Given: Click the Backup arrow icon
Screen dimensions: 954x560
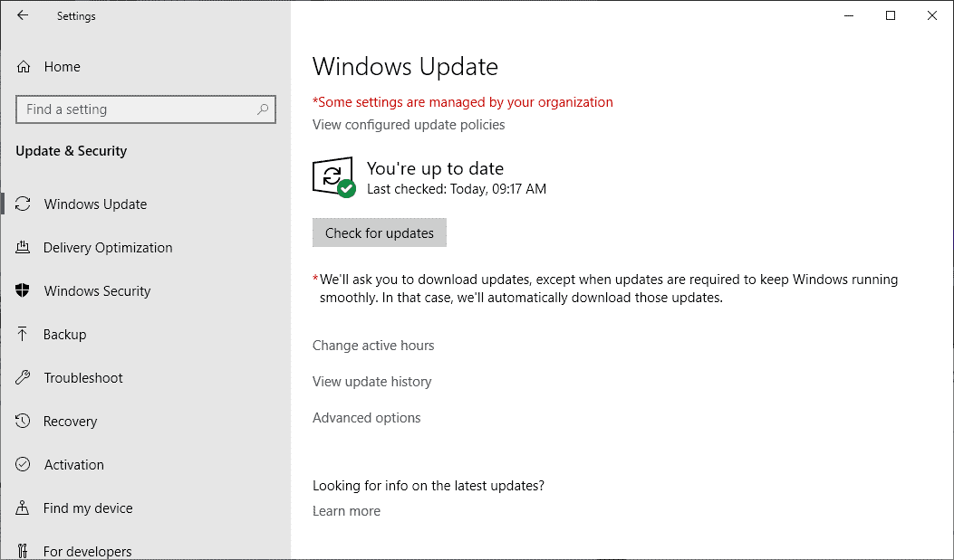Looking at the screenshot, I should 24,335.
